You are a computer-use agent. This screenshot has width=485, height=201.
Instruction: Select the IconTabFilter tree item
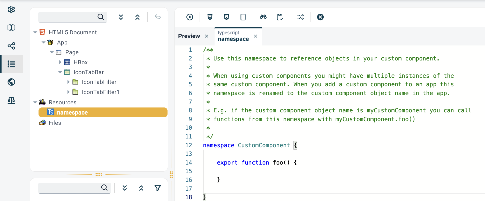click(x=99, y=82)
